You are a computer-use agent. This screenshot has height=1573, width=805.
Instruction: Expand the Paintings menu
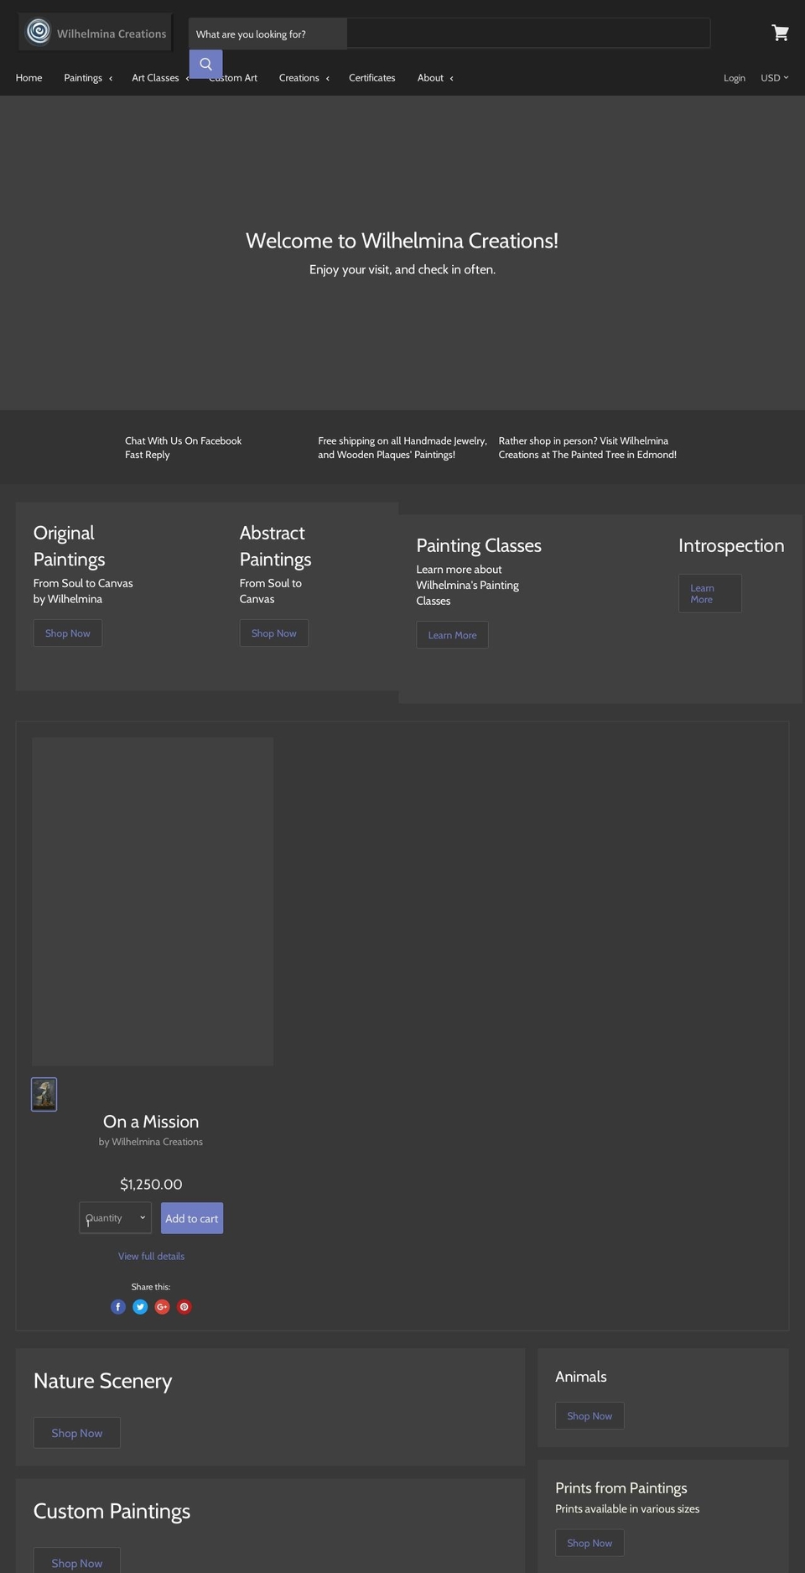88,78
